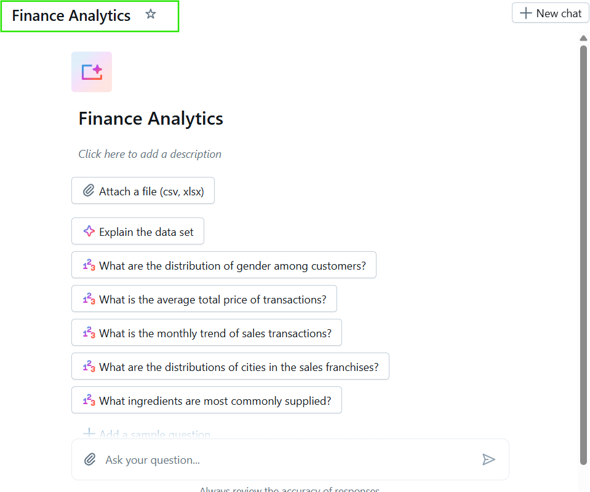Screen dimensions: 590x492
Task: Click the 123 icon beside the ingredients question
Action: tap(89, 400)
